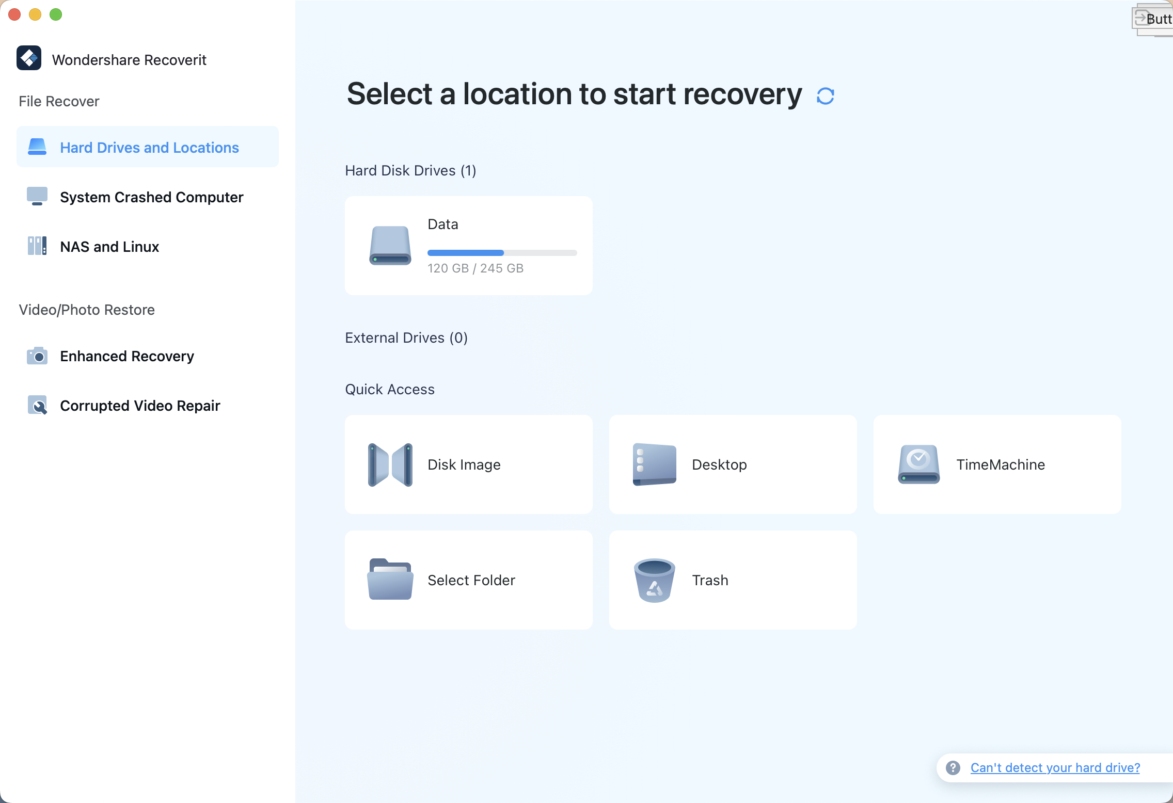Image resolution: width=1173 pixels, height=803 pixels.
Task: Click the Enhanced Recovery camera icon
Action: (x=37, y=356)
